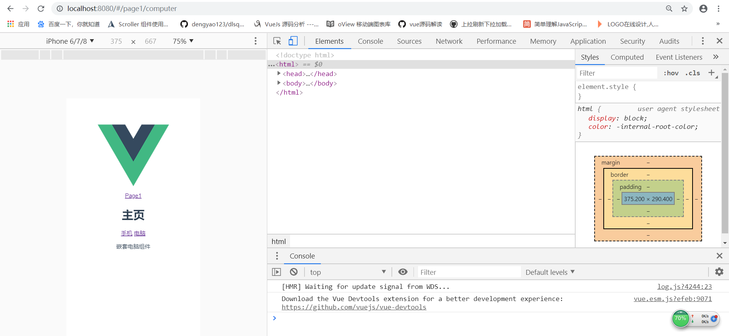
Task: Close the Console drawer
Action: coord(719,256)
